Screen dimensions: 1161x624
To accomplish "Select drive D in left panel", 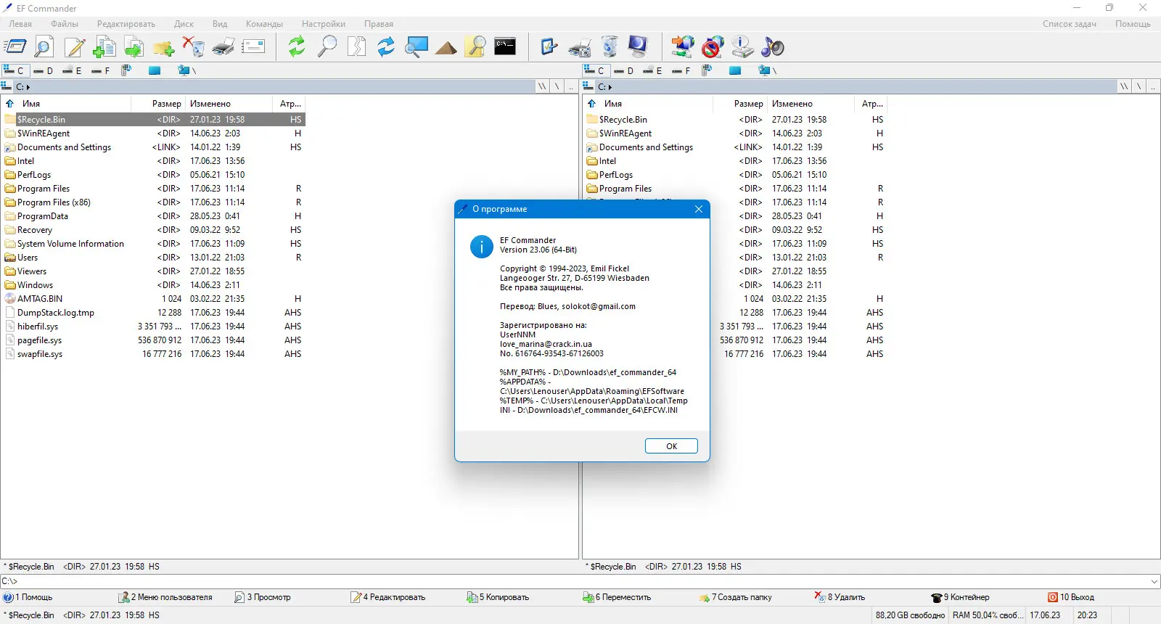I will [44, 70].
